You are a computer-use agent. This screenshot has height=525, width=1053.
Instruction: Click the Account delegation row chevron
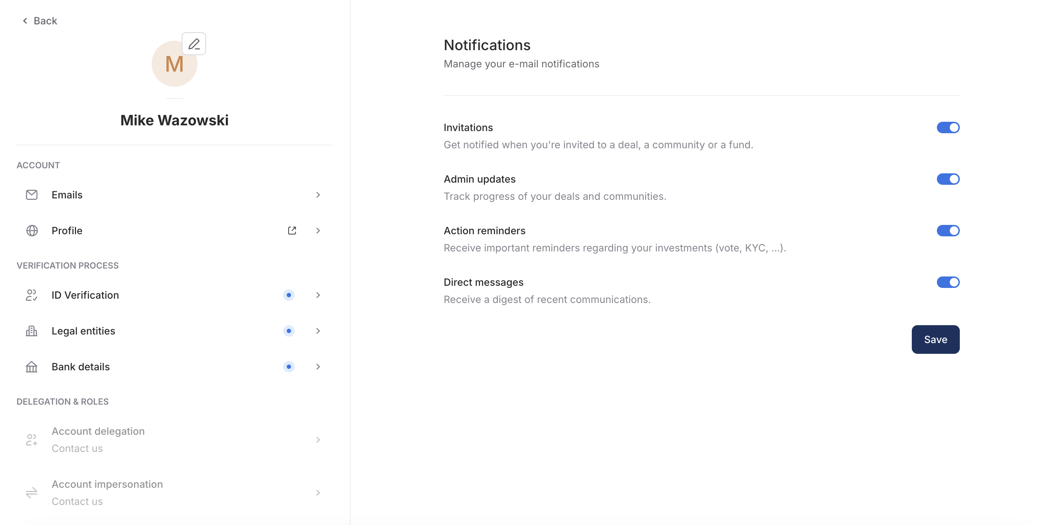click(x=318, y=440)
